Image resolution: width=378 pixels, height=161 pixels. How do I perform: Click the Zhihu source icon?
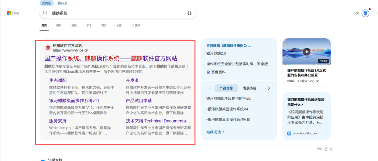289,133
